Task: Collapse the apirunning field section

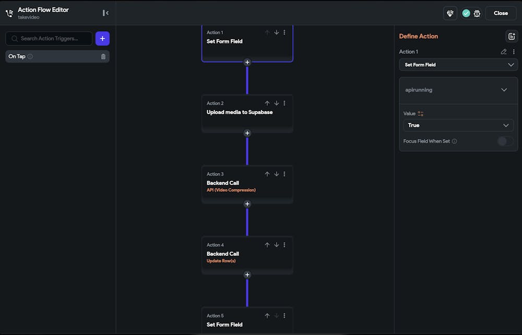Action: point(504,90)
